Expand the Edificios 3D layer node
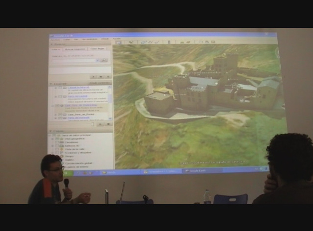The width and height of the screenshot is (313, 231). [x=52, y=146]
